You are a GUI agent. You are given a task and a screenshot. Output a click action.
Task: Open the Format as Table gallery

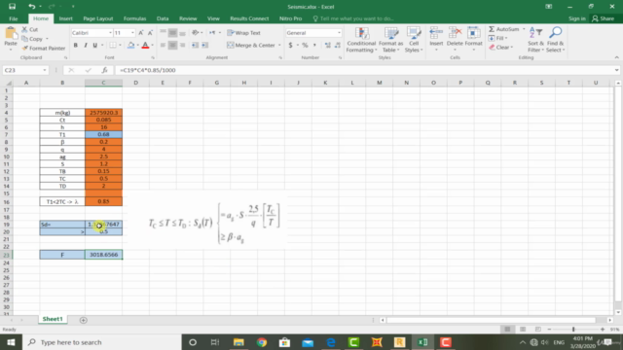(391, 40)
